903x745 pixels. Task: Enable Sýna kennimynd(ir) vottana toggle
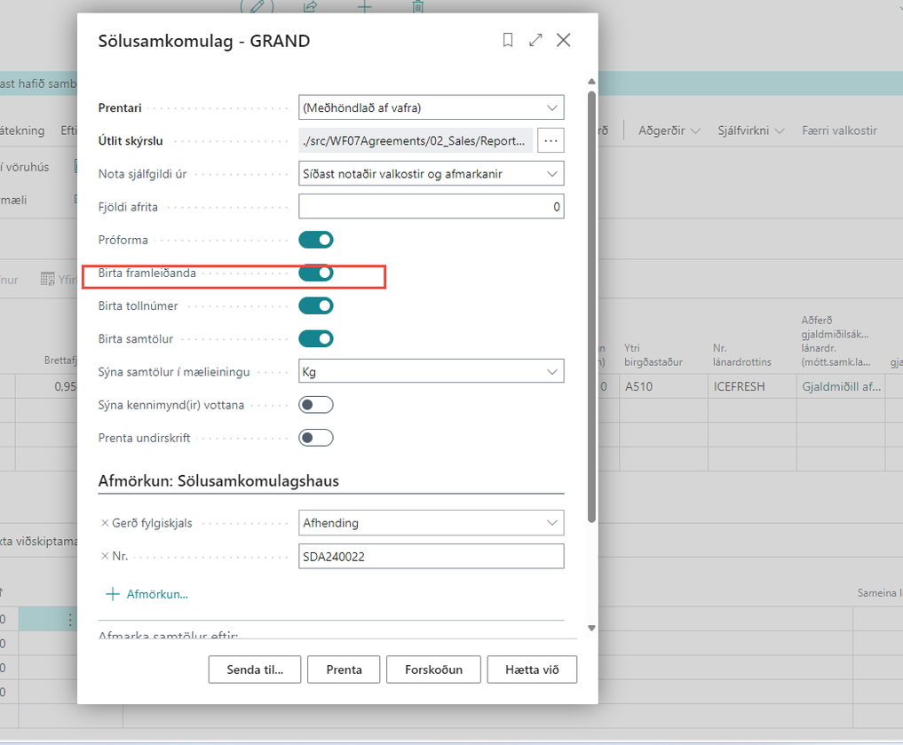[315, 405]
